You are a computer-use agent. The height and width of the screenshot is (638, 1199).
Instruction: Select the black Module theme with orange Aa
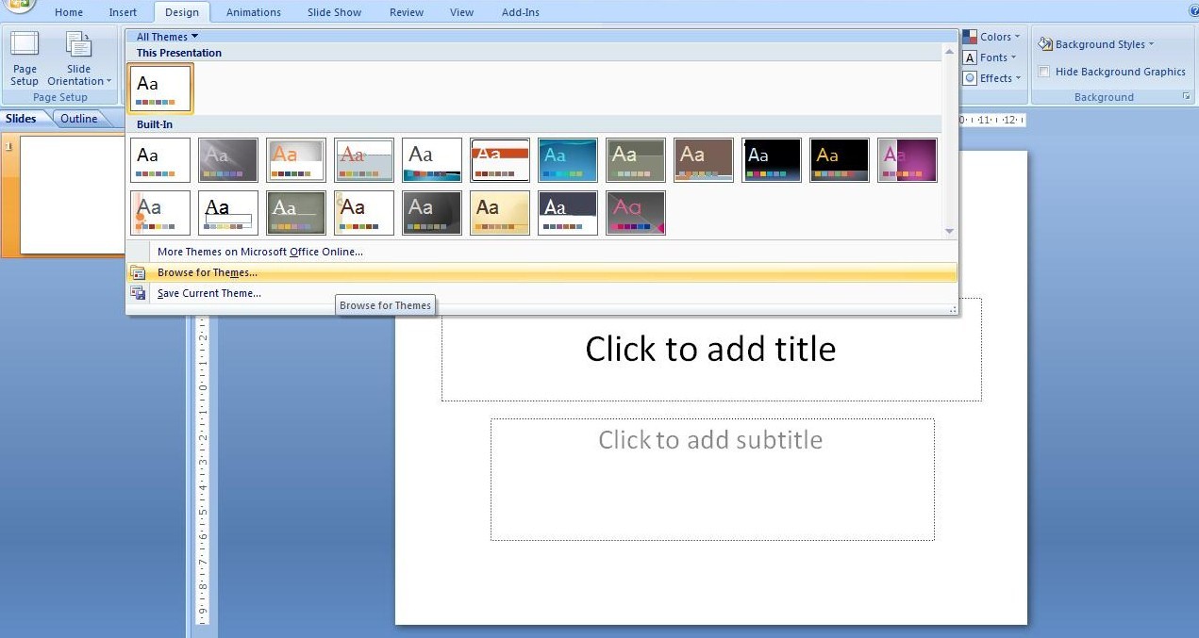[840, 160]
